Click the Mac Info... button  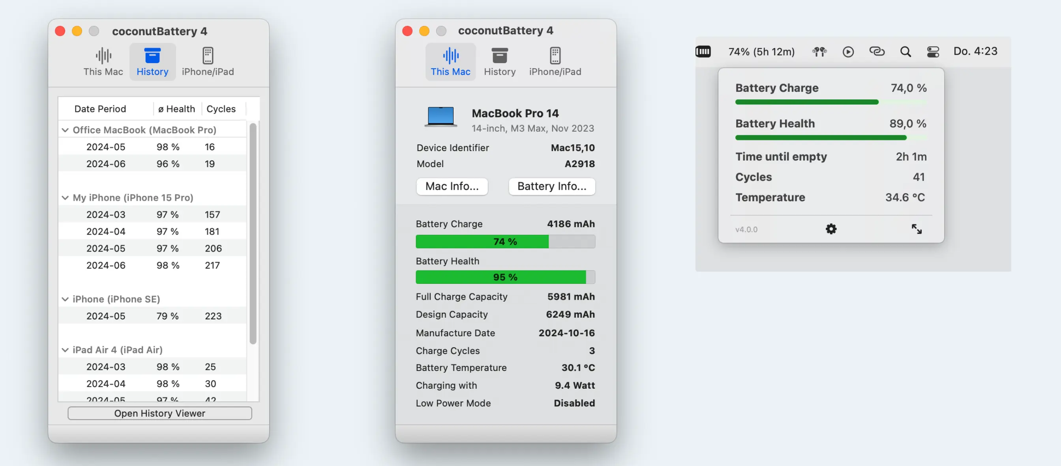coord(452,186)
